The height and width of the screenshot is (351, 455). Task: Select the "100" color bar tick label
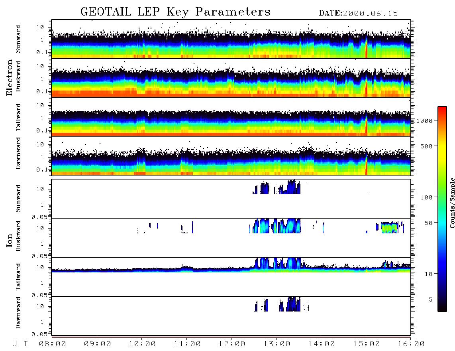[x=427, y=197]
